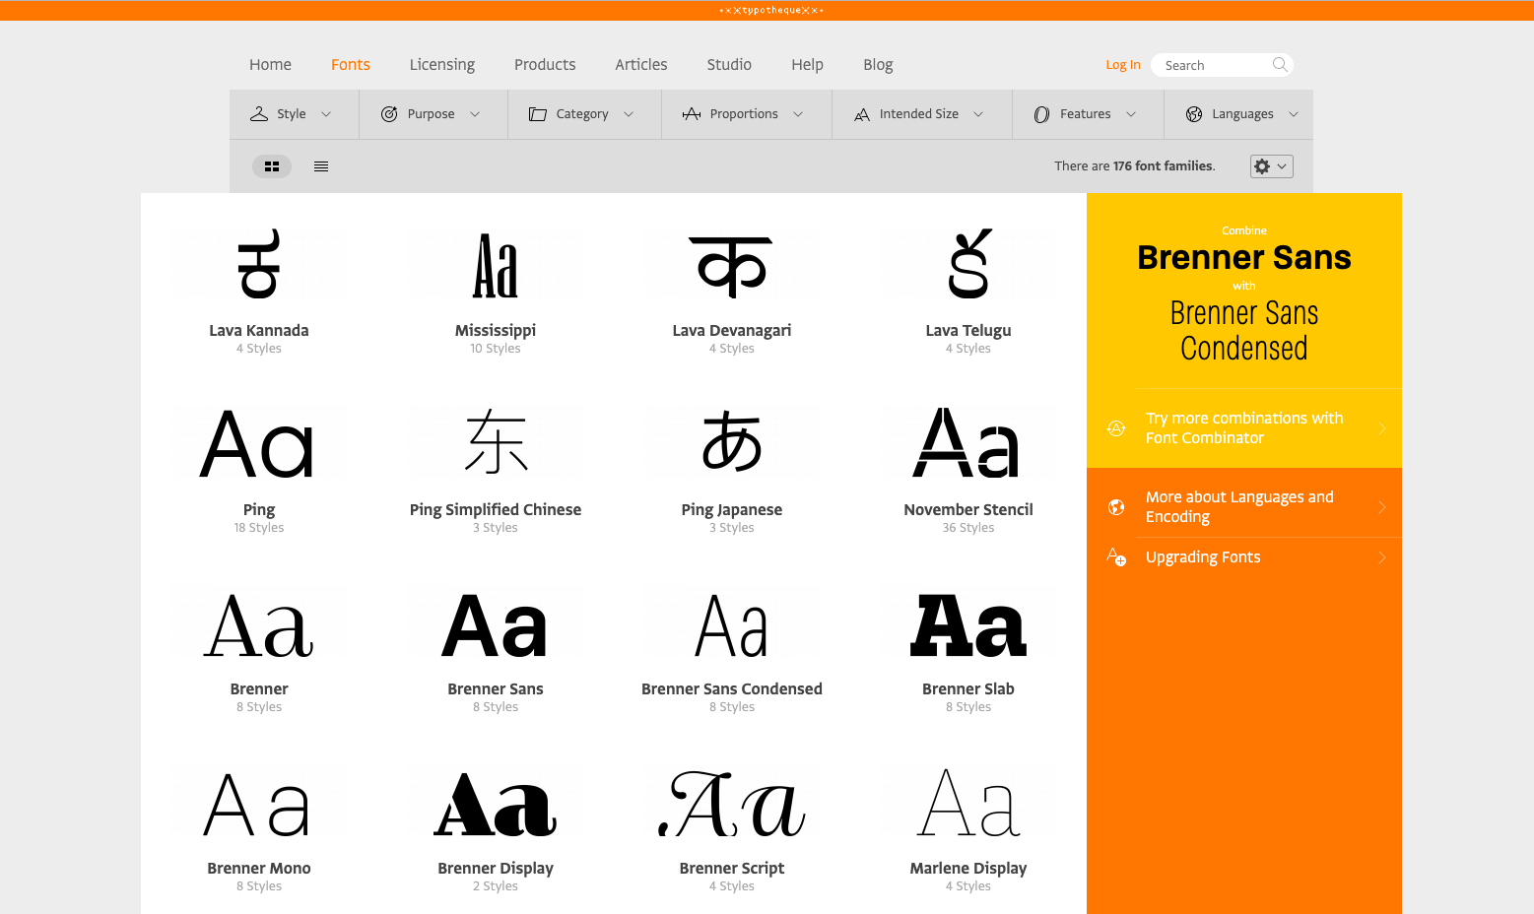The image size is (1534, 914).
Task: Open the Articles page
Action: coord(640,64)
